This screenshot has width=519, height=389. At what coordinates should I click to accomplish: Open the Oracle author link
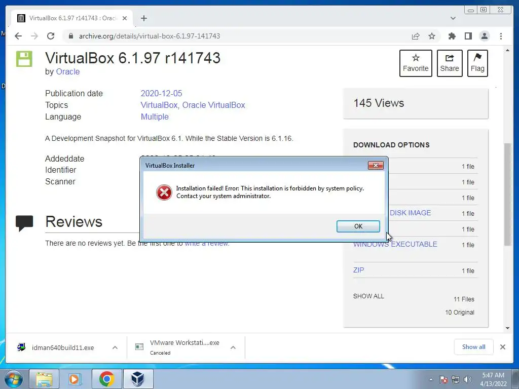68,72
